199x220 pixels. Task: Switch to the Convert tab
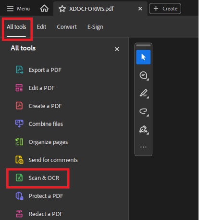pyautogui.click(x=67, y=27)
